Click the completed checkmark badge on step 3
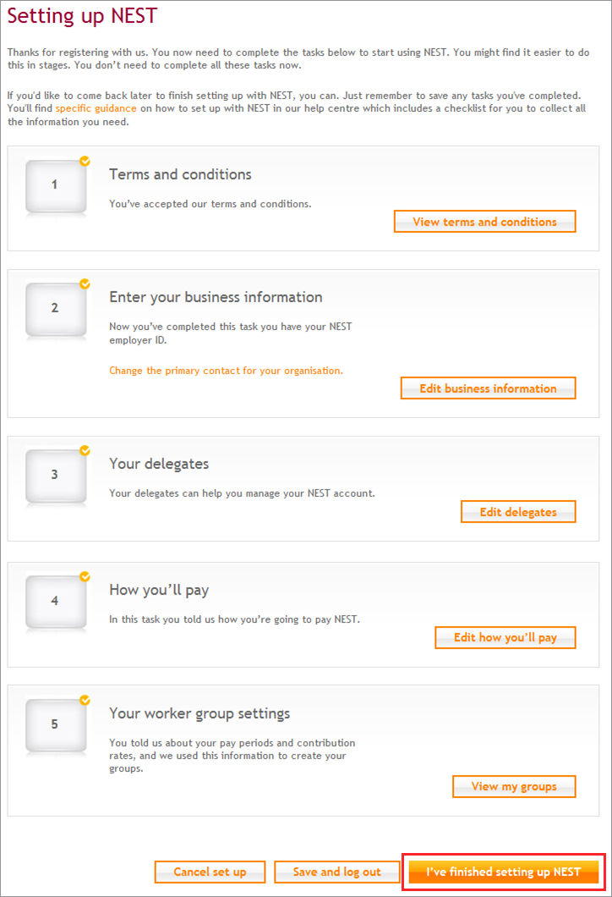The image size is (612, 897). click(85, 451)
